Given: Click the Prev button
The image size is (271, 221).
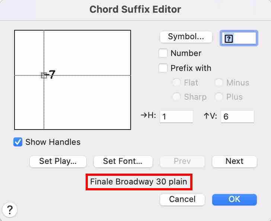Looking at the screenshot, I should pyautogui.click(x=182, y=161).
